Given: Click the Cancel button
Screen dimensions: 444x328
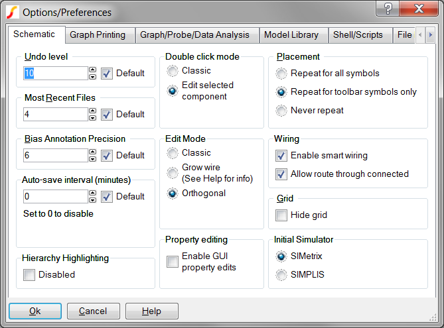Looking at the screenshot, I should 93,311.
